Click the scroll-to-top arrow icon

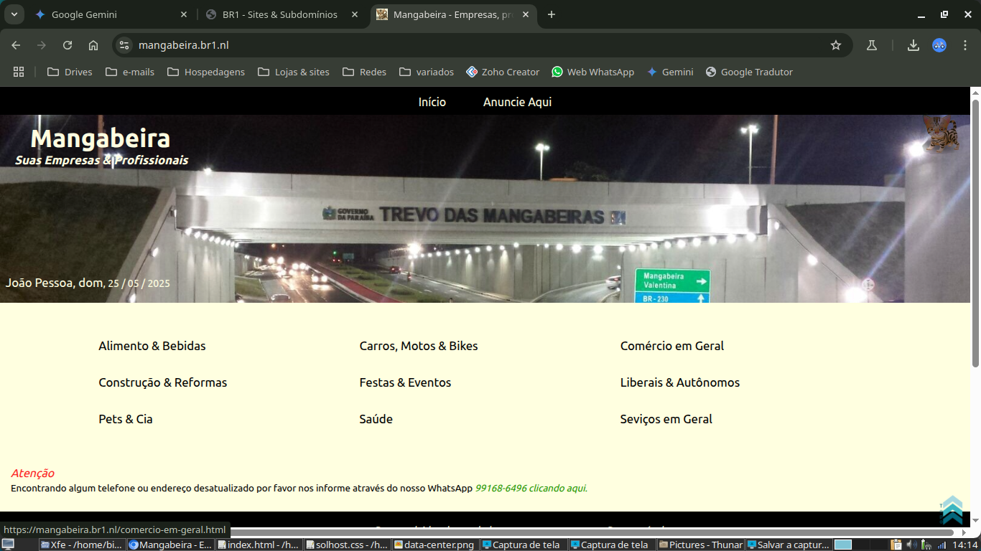tap(952, 509)
